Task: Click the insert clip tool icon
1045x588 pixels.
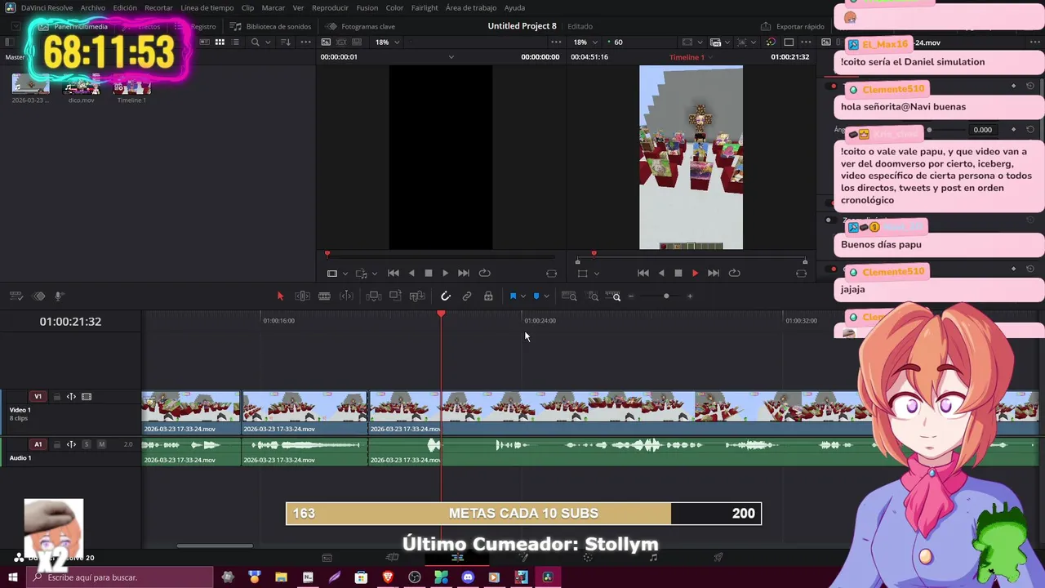Action: pyautogui.click(x=373, y=296)
